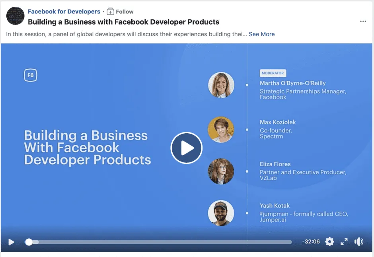This screenshot has height=257, width=374.
Task: Click '#jumpman - formally called CEO' text
Action: pyautogui.click(x=304, y=214)
